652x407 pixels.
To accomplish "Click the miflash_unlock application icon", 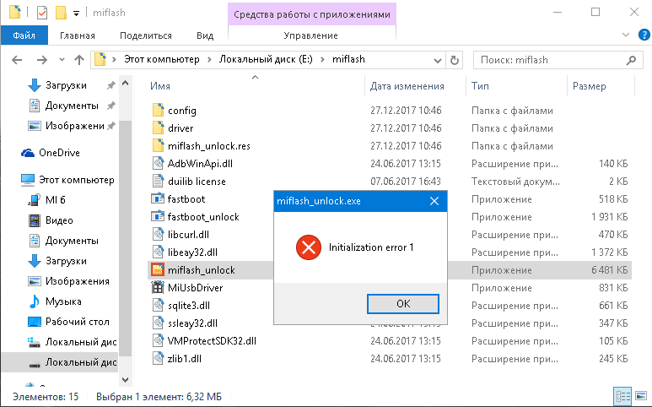I will pyautogui.click(x=157, y=270).
